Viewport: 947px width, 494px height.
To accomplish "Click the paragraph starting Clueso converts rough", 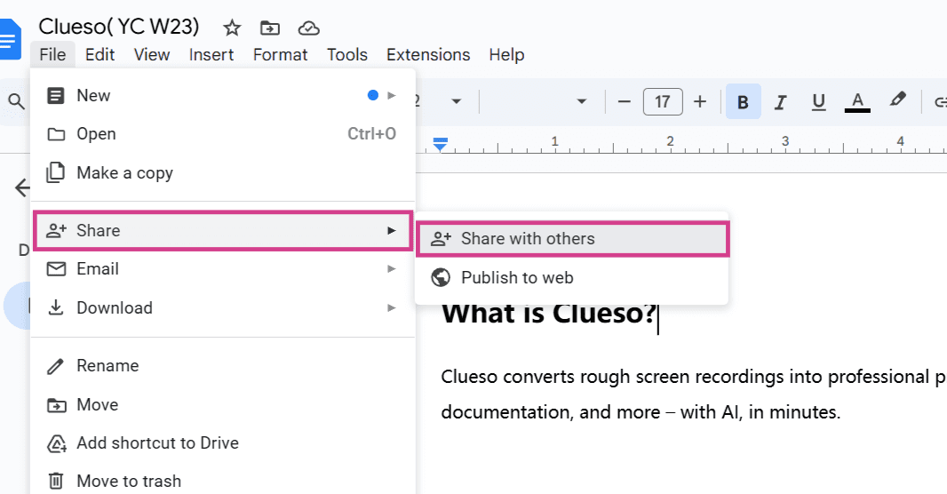I will tap(693, 394).
